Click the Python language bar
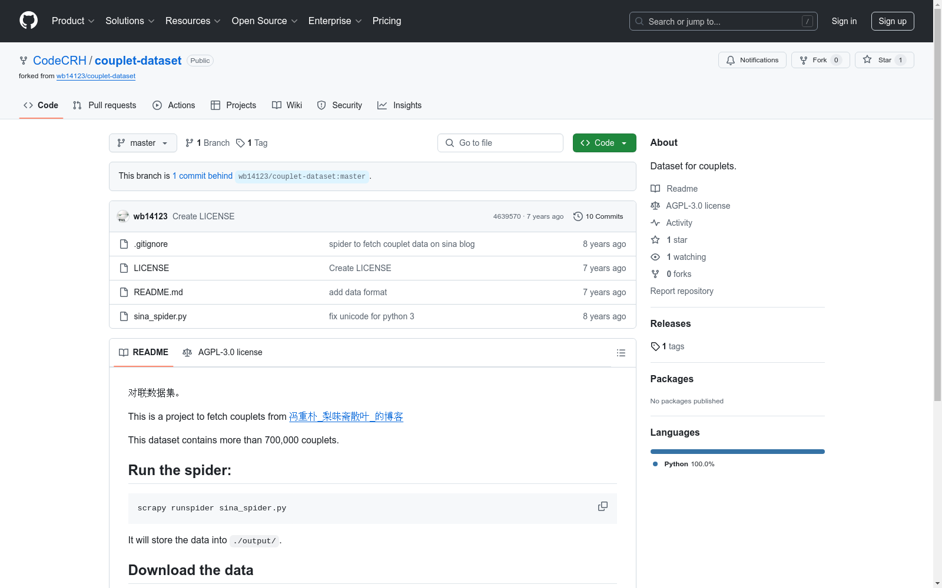942x588 pixels. [738, 452]
